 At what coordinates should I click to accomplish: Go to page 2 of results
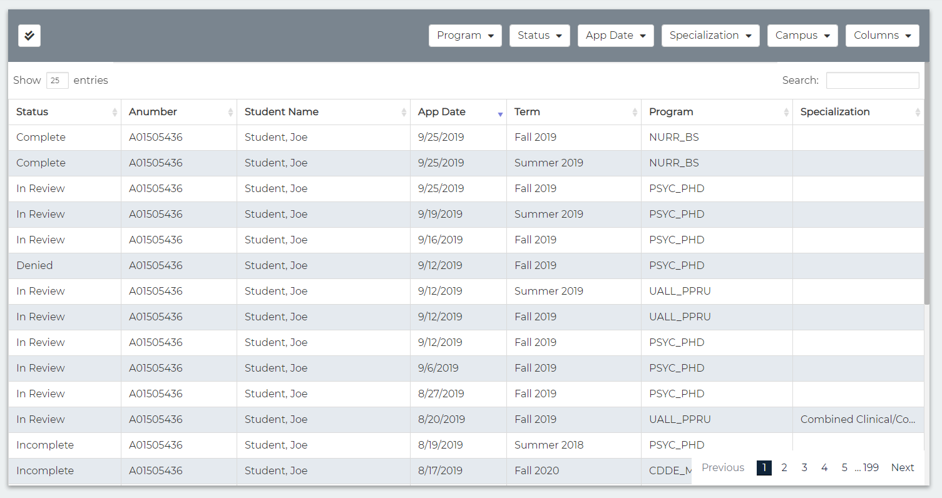pyautogui.click(x=784, y=467)
